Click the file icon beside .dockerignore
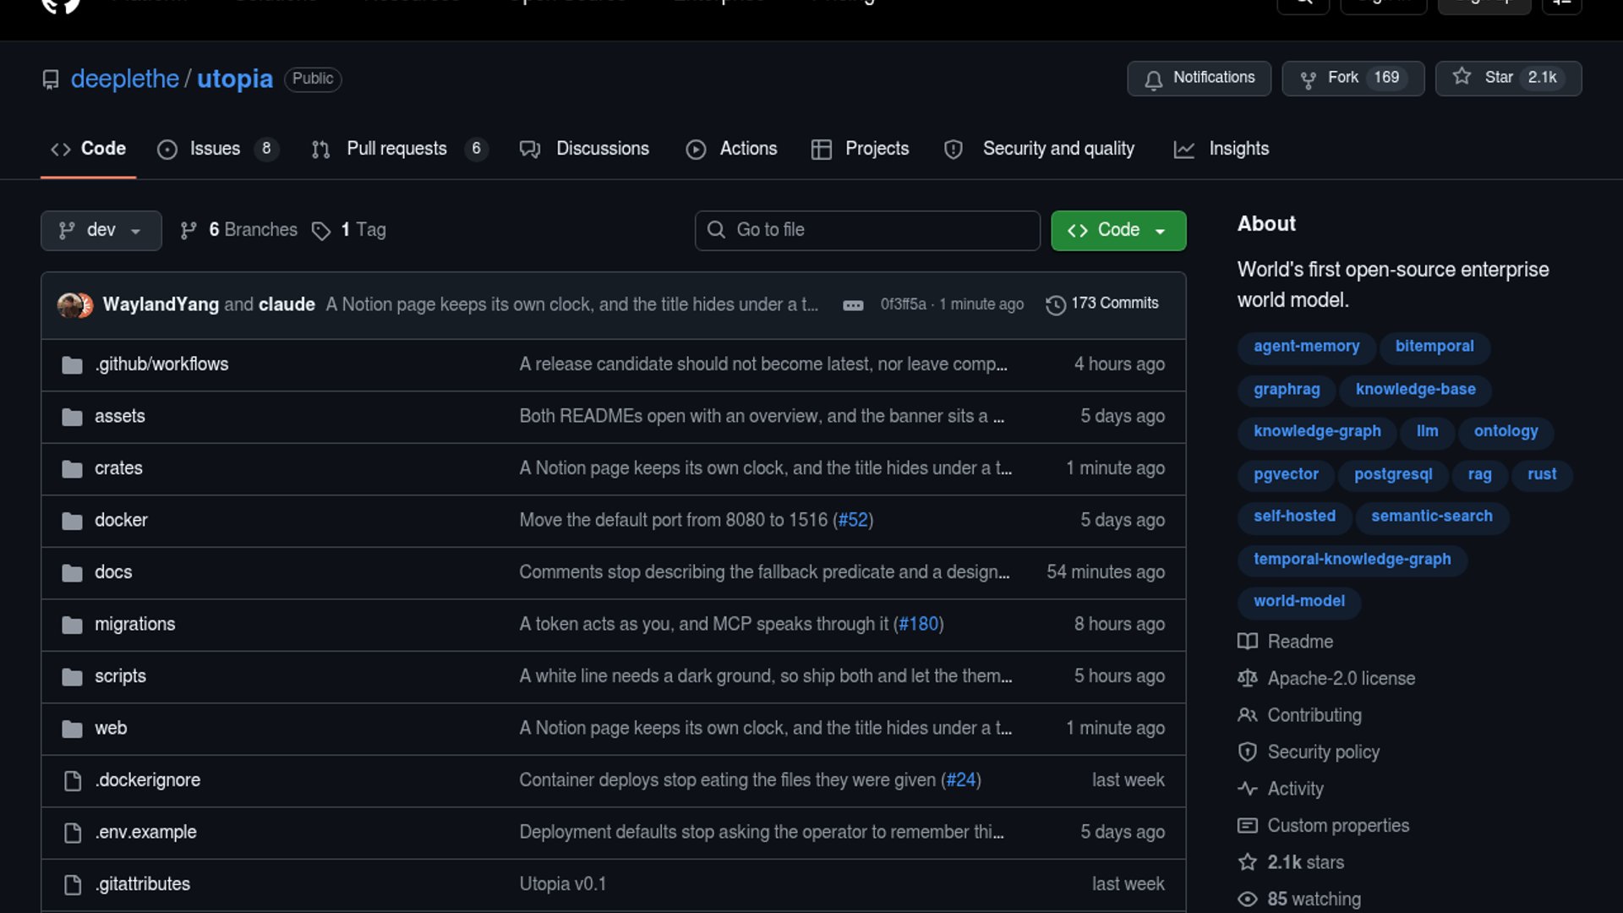This screenshot has height=913, width=1623. click(x=73, y=781)
